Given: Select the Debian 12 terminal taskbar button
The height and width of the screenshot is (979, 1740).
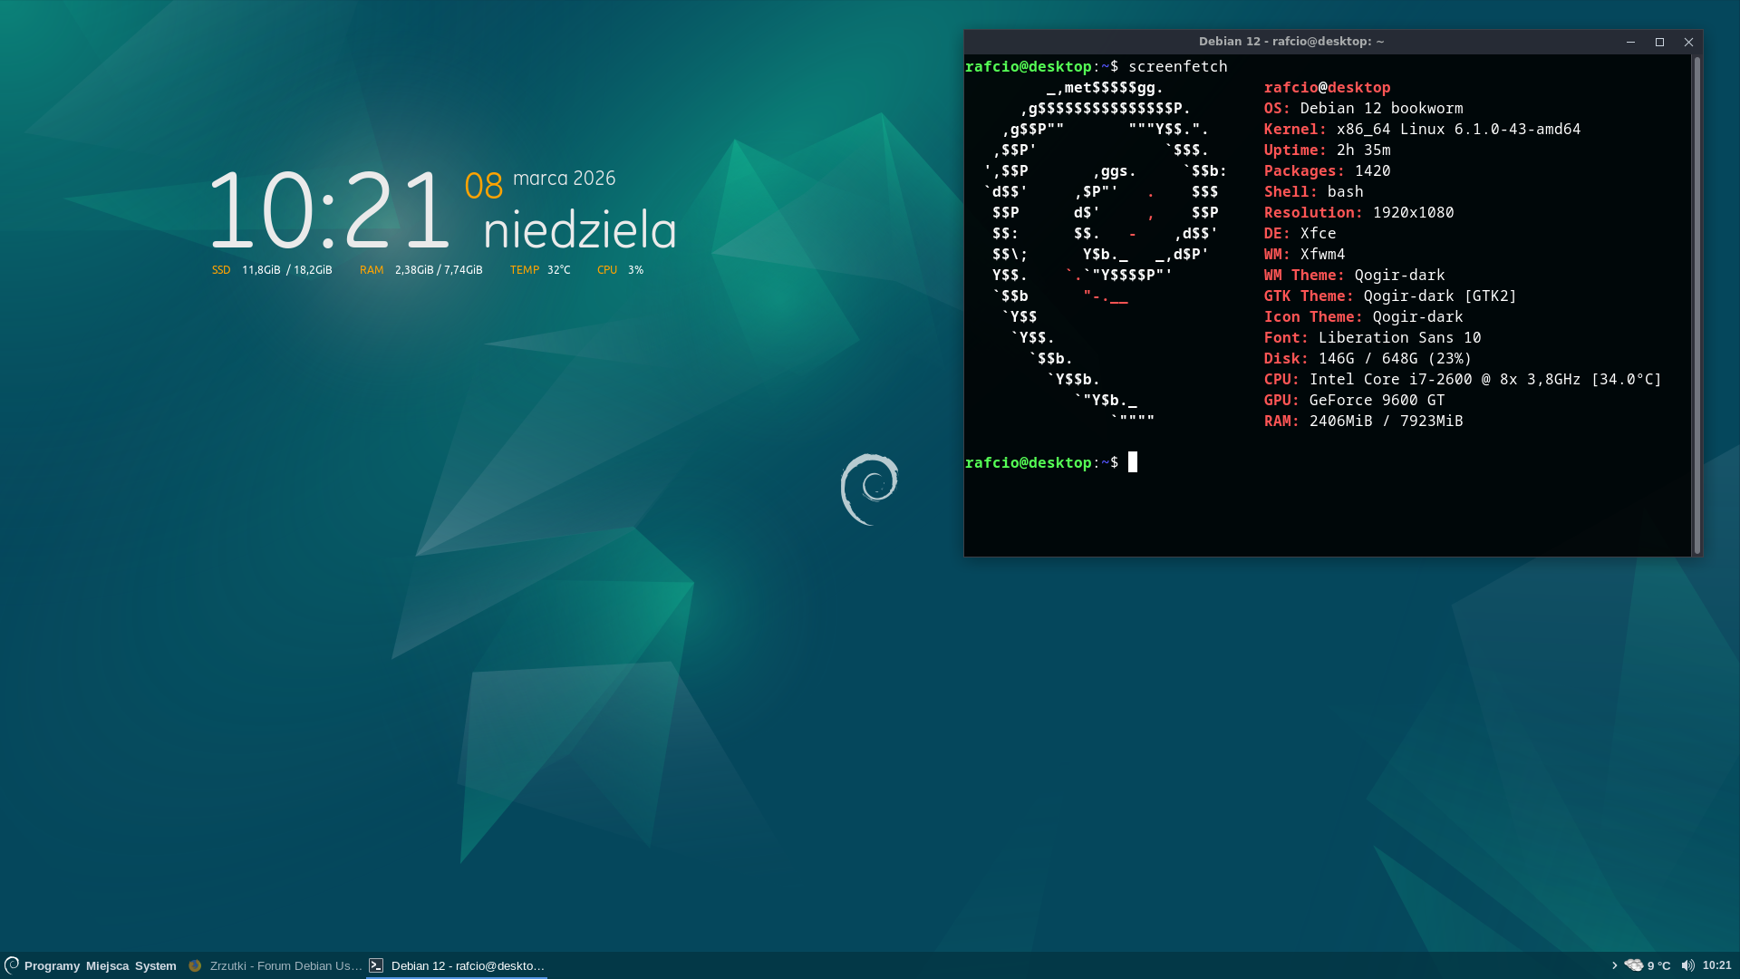Looking at the screenshot, I should [468, 965].
